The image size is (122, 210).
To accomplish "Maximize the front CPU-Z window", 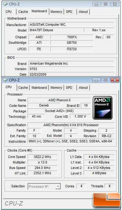I will click(x=105, y=80).
